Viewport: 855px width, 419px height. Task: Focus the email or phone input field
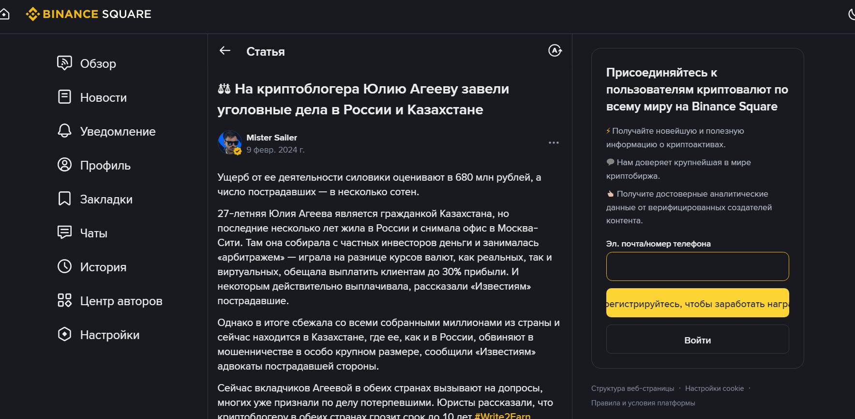(697, 266)
